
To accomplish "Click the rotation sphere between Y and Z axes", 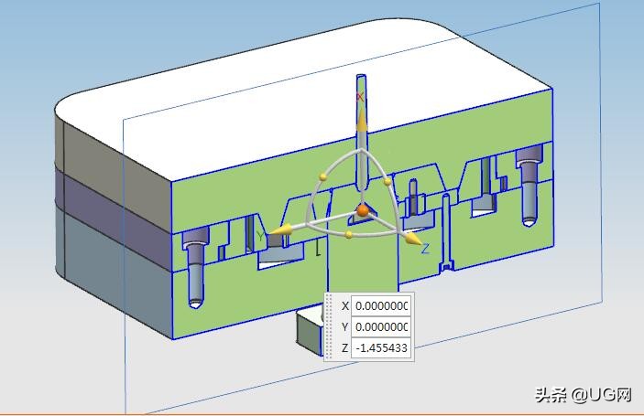I will [349, 234].
